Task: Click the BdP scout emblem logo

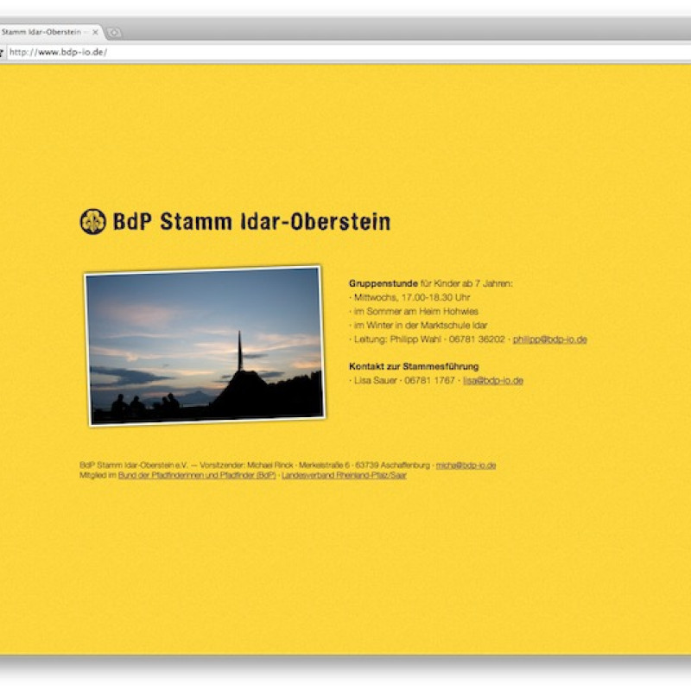Action: tap(93, 221)
